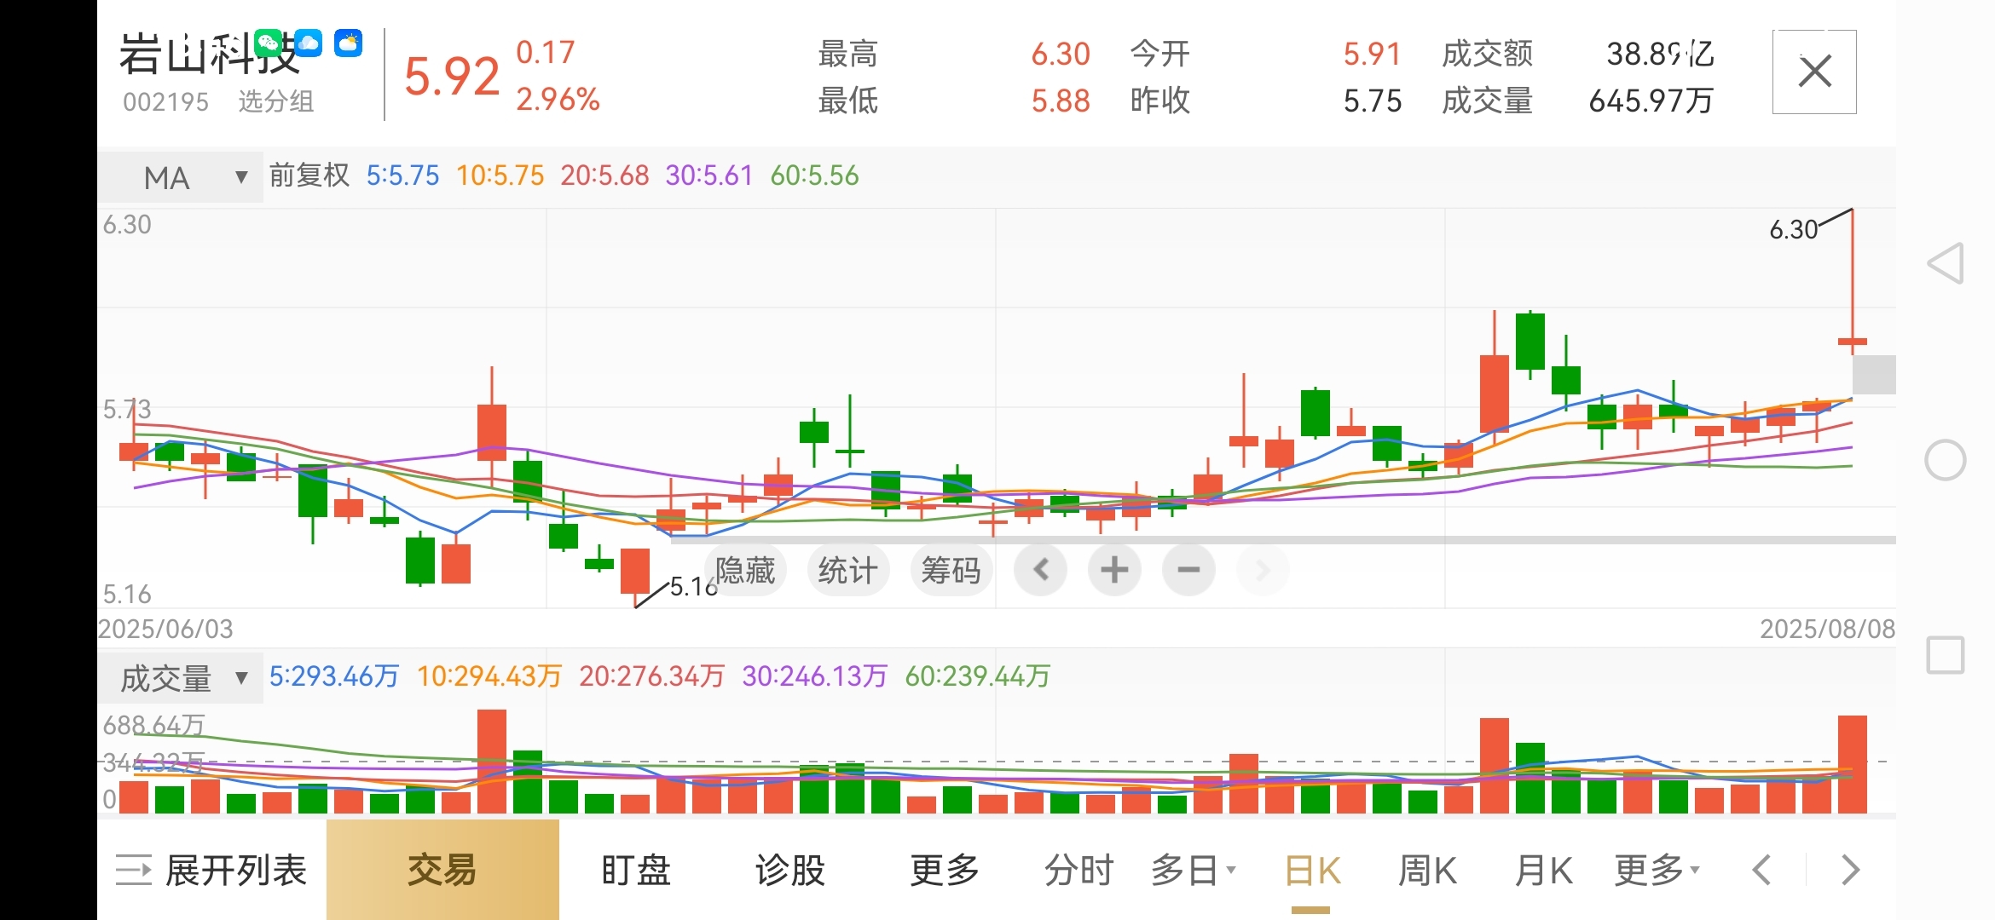The height and width of the screenshot is (920, 1995).
Task: Tap the percentage change 2.96%
Action: coord(558,100)
